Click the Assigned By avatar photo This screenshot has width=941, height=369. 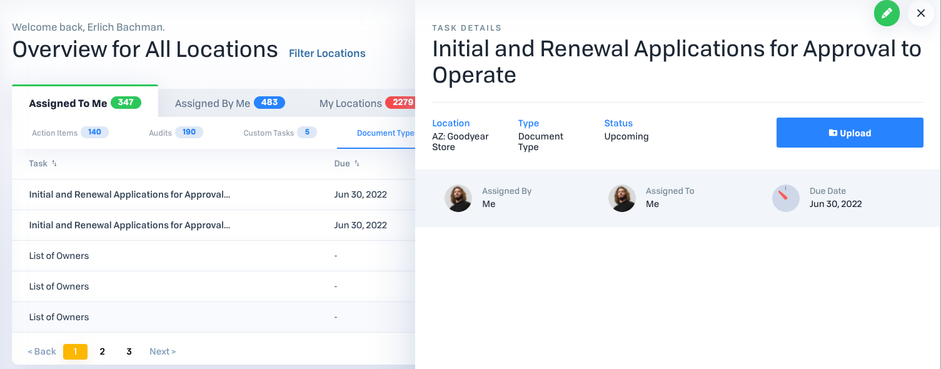tap(458, 198)
